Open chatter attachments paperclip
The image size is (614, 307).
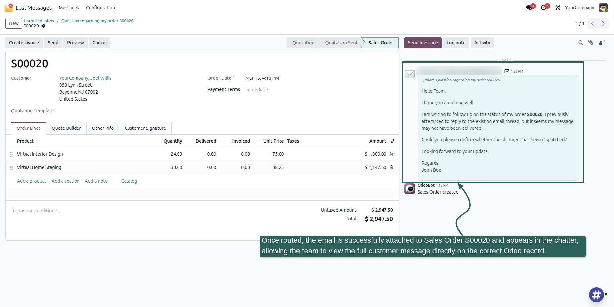(591, 43)
